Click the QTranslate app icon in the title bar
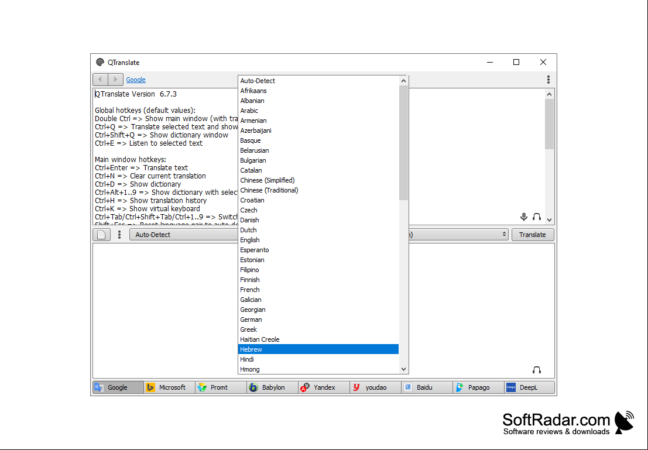Image resolution: width=648 pixels, height=450 pixels. point(100,62)
